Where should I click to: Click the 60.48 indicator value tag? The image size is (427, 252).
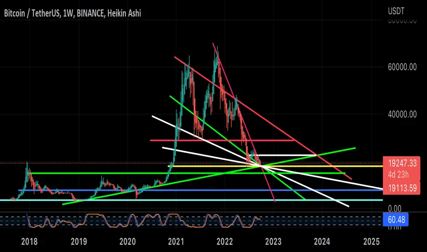(396, 219)
